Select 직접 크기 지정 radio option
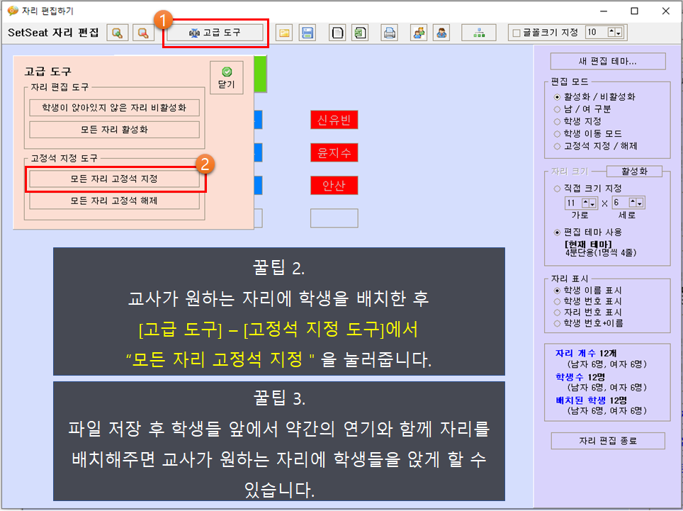The image size is (683, 511). [x=587, y=189]
